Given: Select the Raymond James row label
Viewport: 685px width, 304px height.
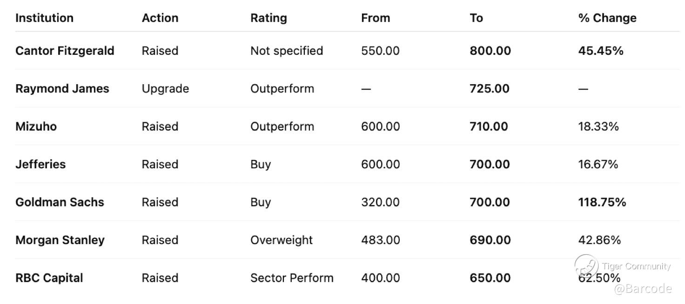Looking at the screenshot, I should (x=62, y=88).
